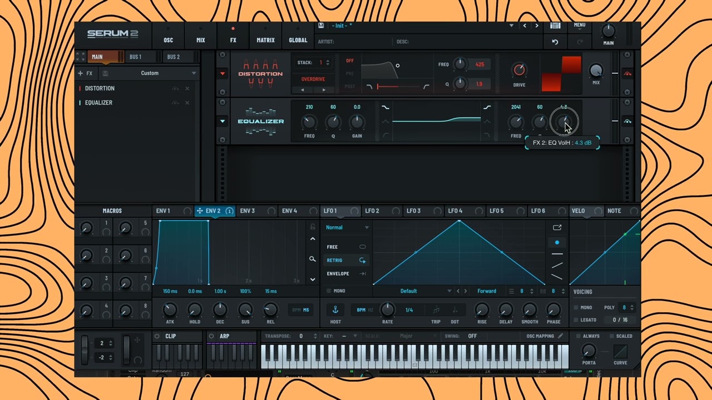Viewport: 712px width, 400px height.
Task: Toggle the Equalizer routing icon at right
Action: click(627, 122)
